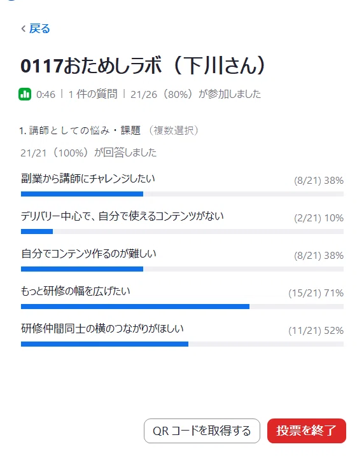Click question 1 heading 講師としての悩み・課題

click(x=85, y=130)
